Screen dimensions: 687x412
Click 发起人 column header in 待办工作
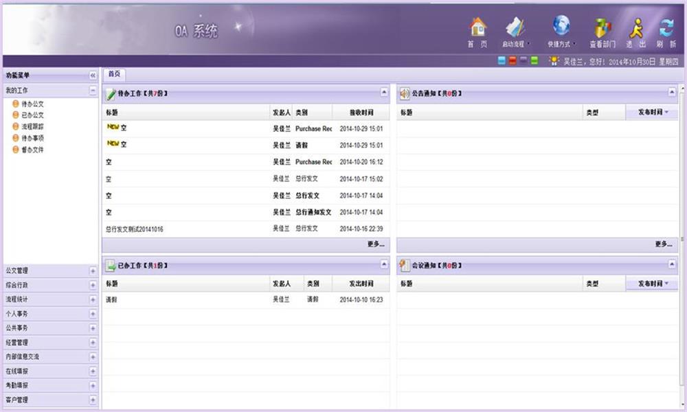(x=281, y=113)
